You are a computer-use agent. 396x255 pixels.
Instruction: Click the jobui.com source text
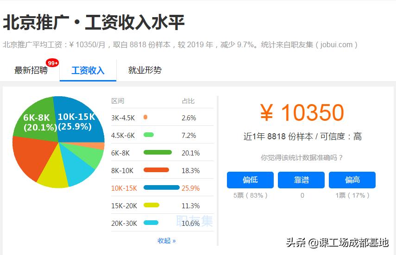click(336, 45)
